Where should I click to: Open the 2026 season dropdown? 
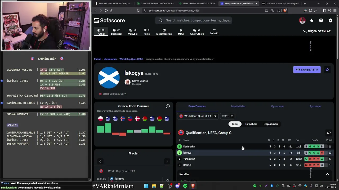click(228, 116)
